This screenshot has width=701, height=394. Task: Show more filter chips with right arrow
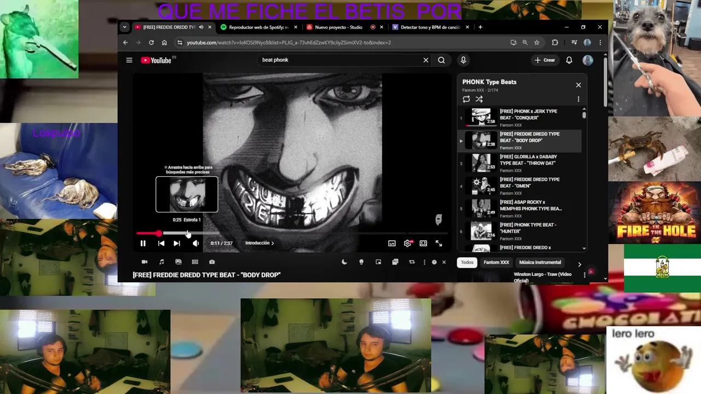(x=579, y=265)
